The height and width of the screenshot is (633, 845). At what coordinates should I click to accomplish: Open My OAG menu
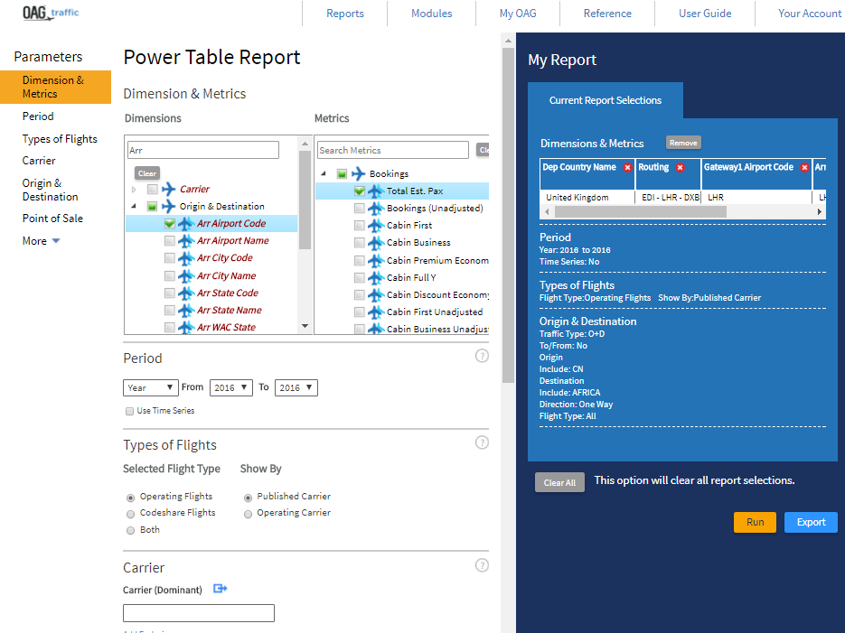coord(518,14)
